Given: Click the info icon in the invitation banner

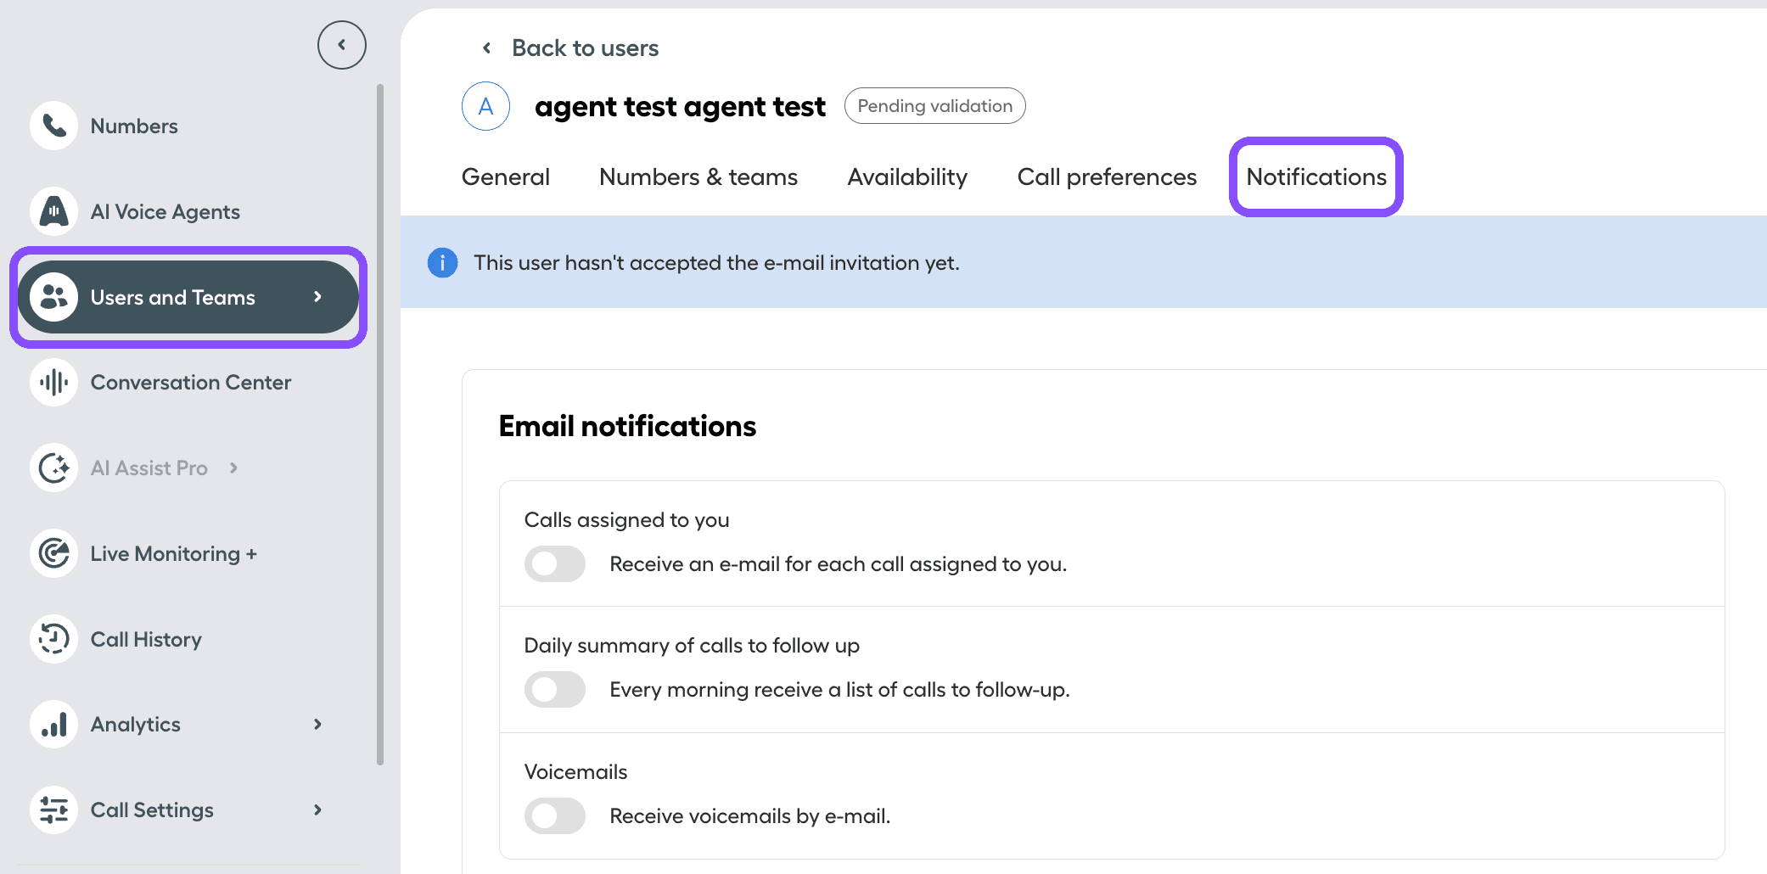Looking at the screenshot, I should [x=441, y=262].
